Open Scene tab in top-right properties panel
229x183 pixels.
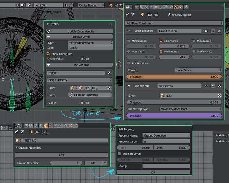click(147, 7)
